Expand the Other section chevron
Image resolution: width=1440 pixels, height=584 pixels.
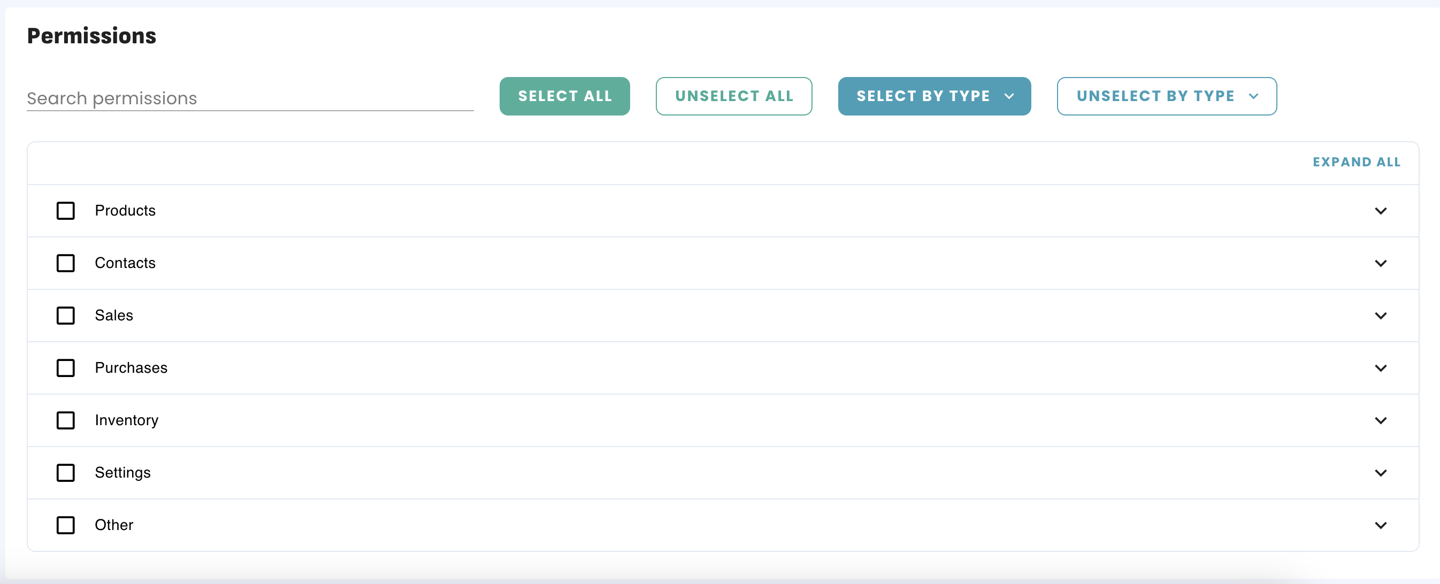pyautogui.click(x=1380, y=525)
